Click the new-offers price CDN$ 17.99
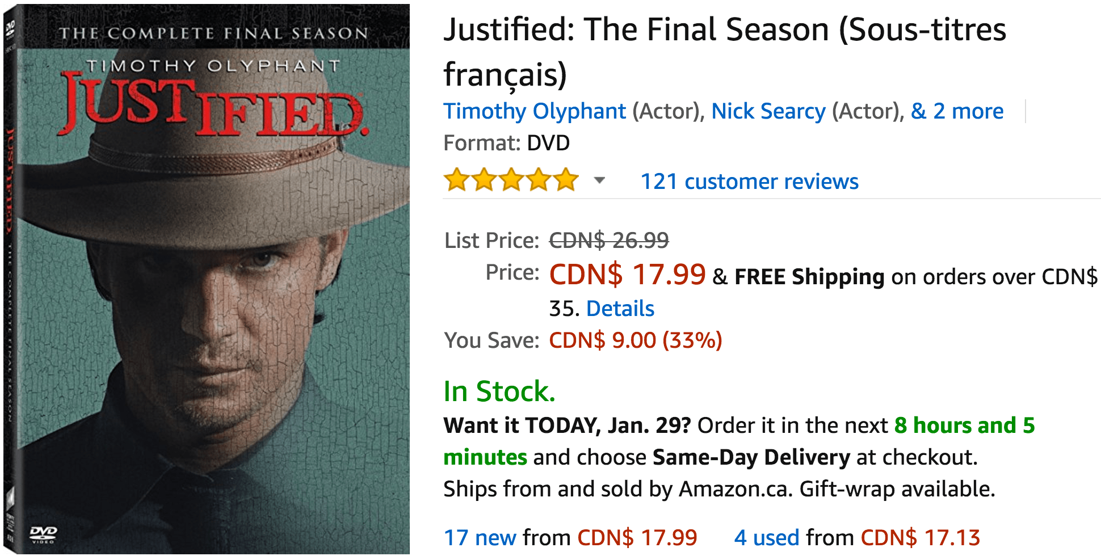The height and width of the screenshot is (556, 1101). point(637,537)
